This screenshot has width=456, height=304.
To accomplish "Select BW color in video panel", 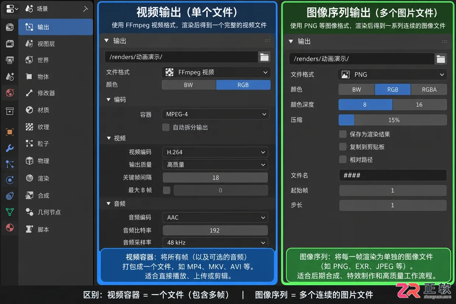I will click(189, 85).
